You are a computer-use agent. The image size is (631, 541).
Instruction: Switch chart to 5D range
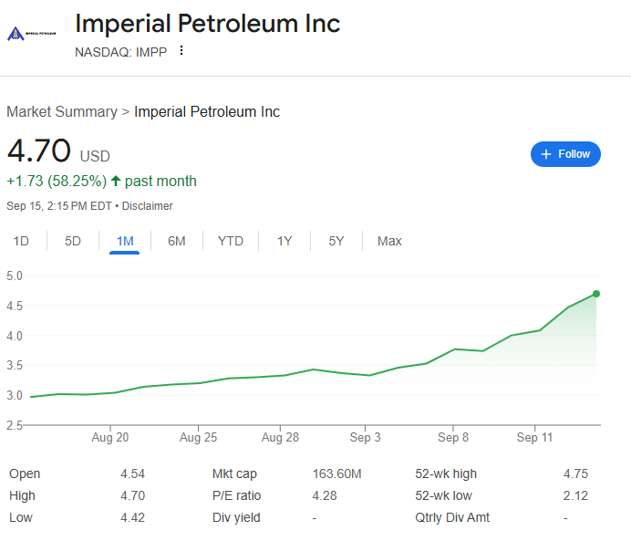click(73, 241)
